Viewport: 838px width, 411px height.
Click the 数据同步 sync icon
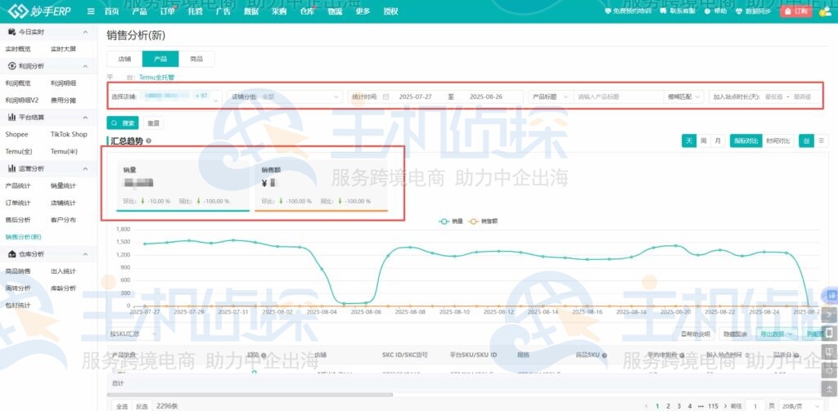coord(740,11)
